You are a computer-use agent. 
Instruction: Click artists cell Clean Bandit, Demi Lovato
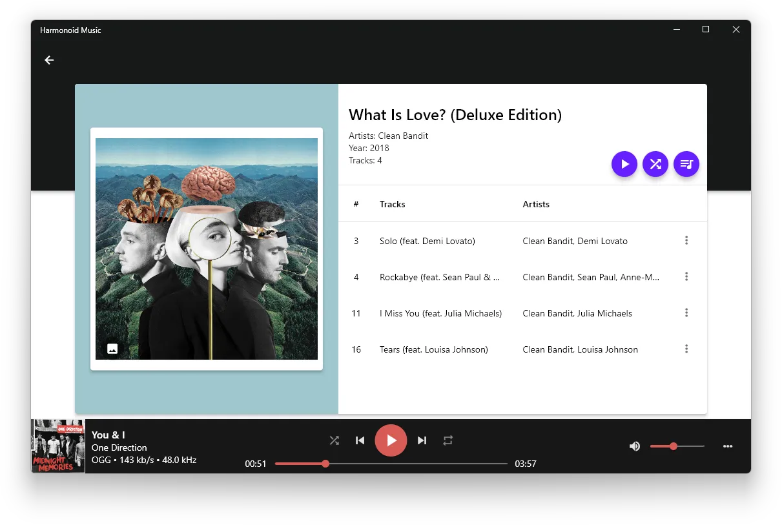point(575,241)
